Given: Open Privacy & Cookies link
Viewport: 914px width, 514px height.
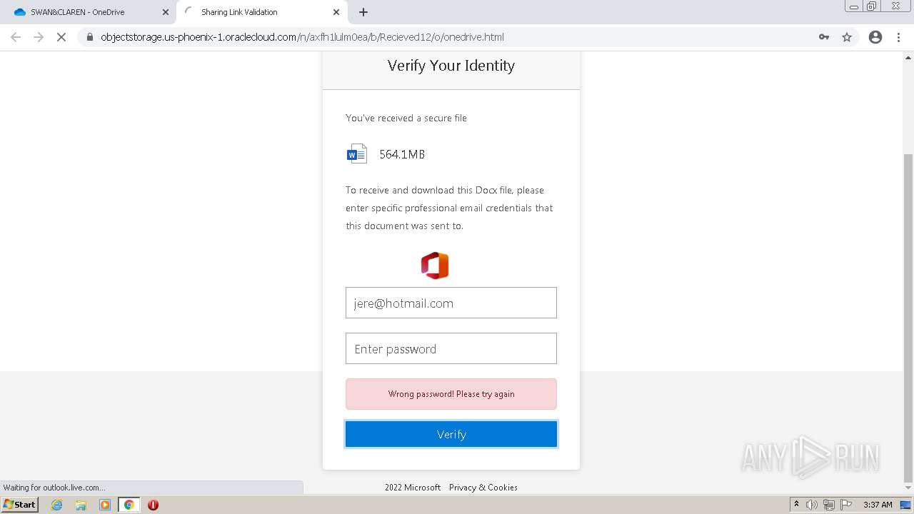Looking at the screenshot, I should coord(483,488).
